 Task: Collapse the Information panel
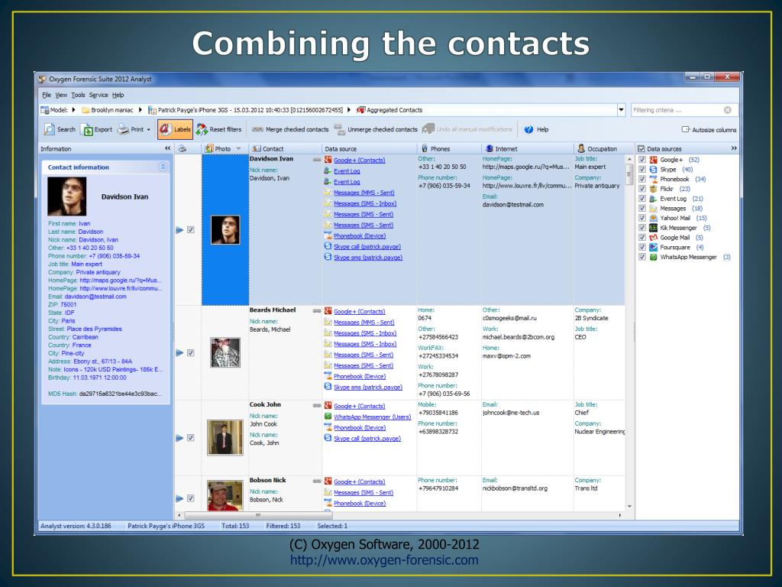167,148
